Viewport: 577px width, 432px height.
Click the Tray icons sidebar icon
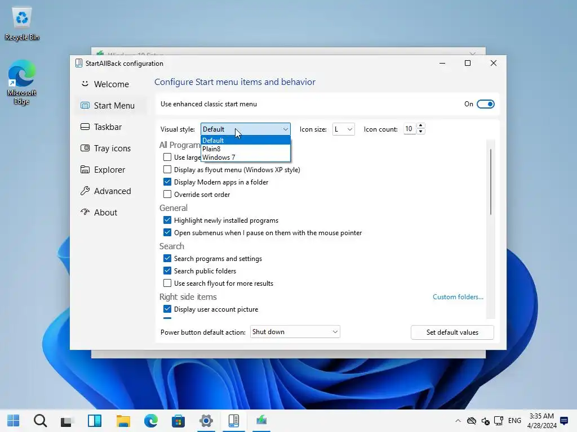click(x=85, y=148)
